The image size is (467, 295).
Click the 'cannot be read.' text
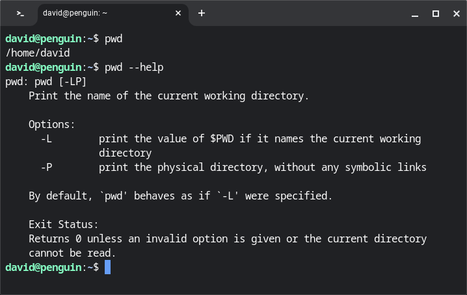click(x=72, y=253)
